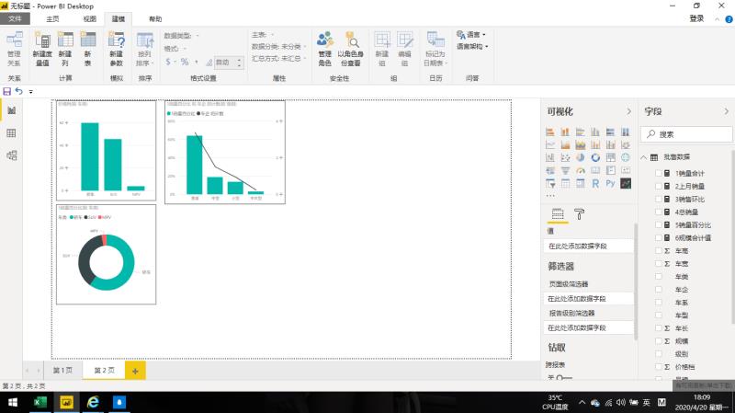Collapse the 批售数据 table in Fields
This screenshot has height=413, width=735.
tap(644, 157)
